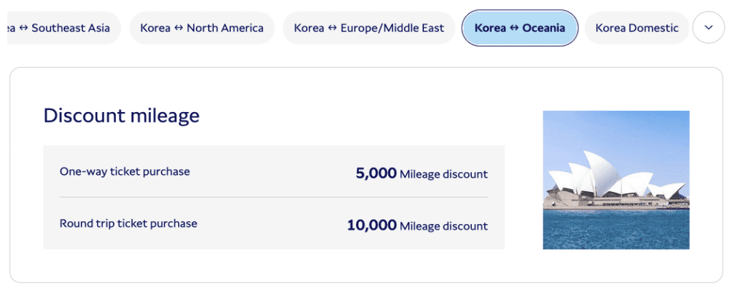Click "Mileage discount" text beside 10,000

(443, 226)
